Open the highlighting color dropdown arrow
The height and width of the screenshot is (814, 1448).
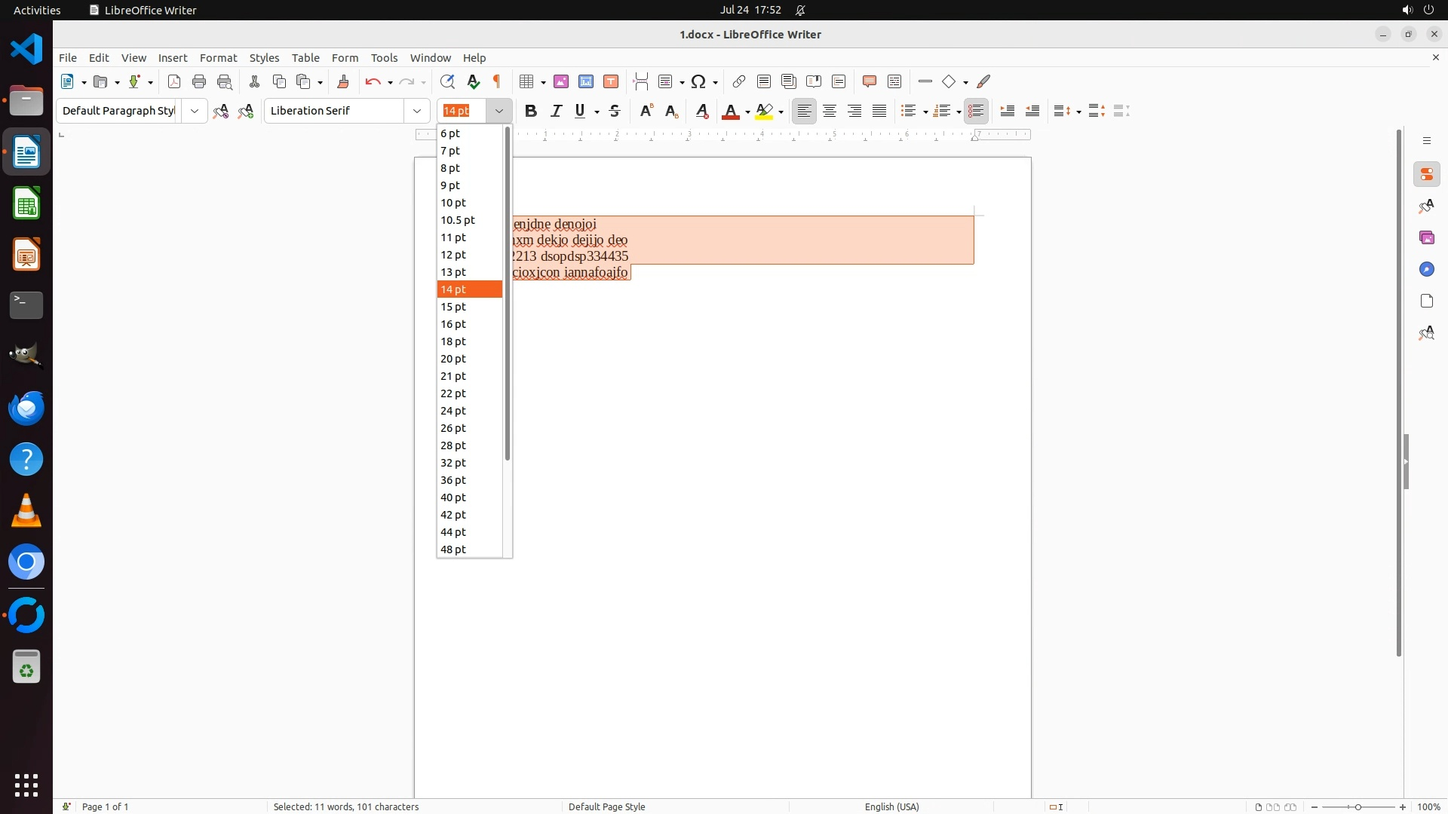(781, 112)
